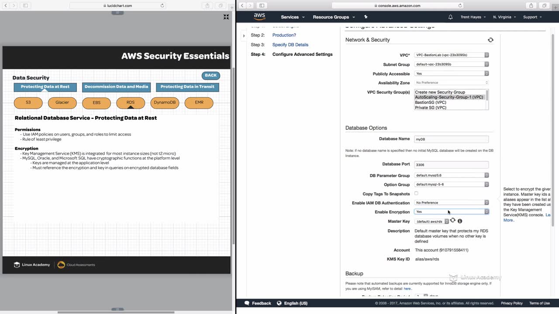Viewport: 559px width, 314px height.
Task: Open the Privacy Policy link
Action: pos(512,303)
